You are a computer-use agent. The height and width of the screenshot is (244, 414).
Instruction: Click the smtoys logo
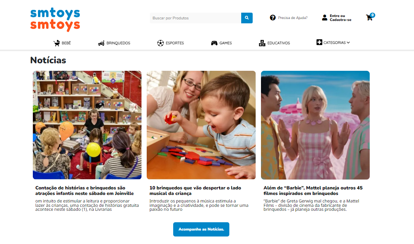click(x=55, y=19)
